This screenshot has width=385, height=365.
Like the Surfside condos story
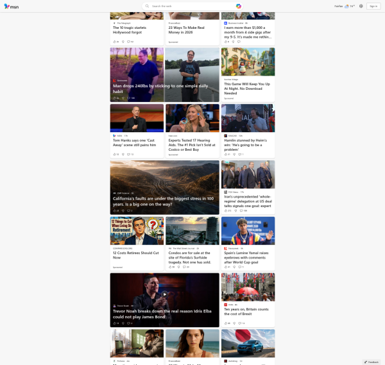click(171, 267)
